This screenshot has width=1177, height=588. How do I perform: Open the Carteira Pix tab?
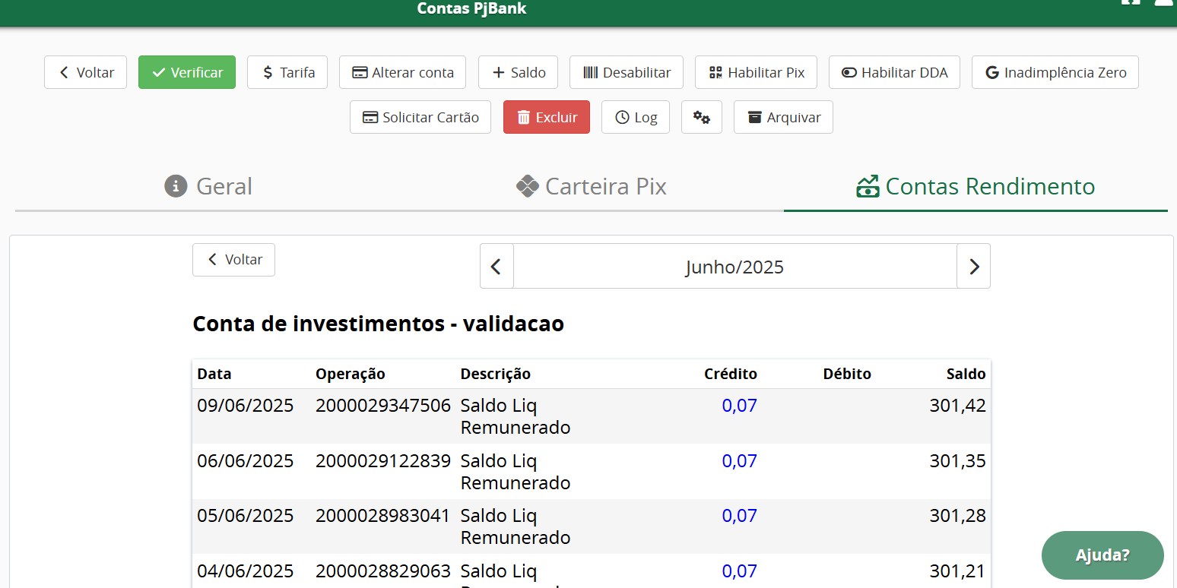click(x=592, y=186)
